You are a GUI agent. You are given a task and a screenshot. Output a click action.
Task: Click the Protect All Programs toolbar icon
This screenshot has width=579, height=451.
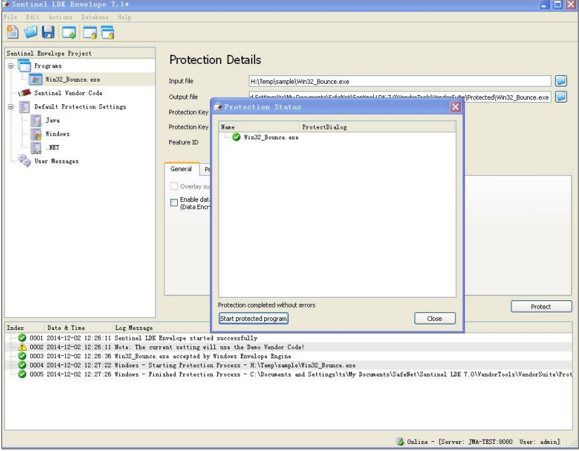click(108, 32)
